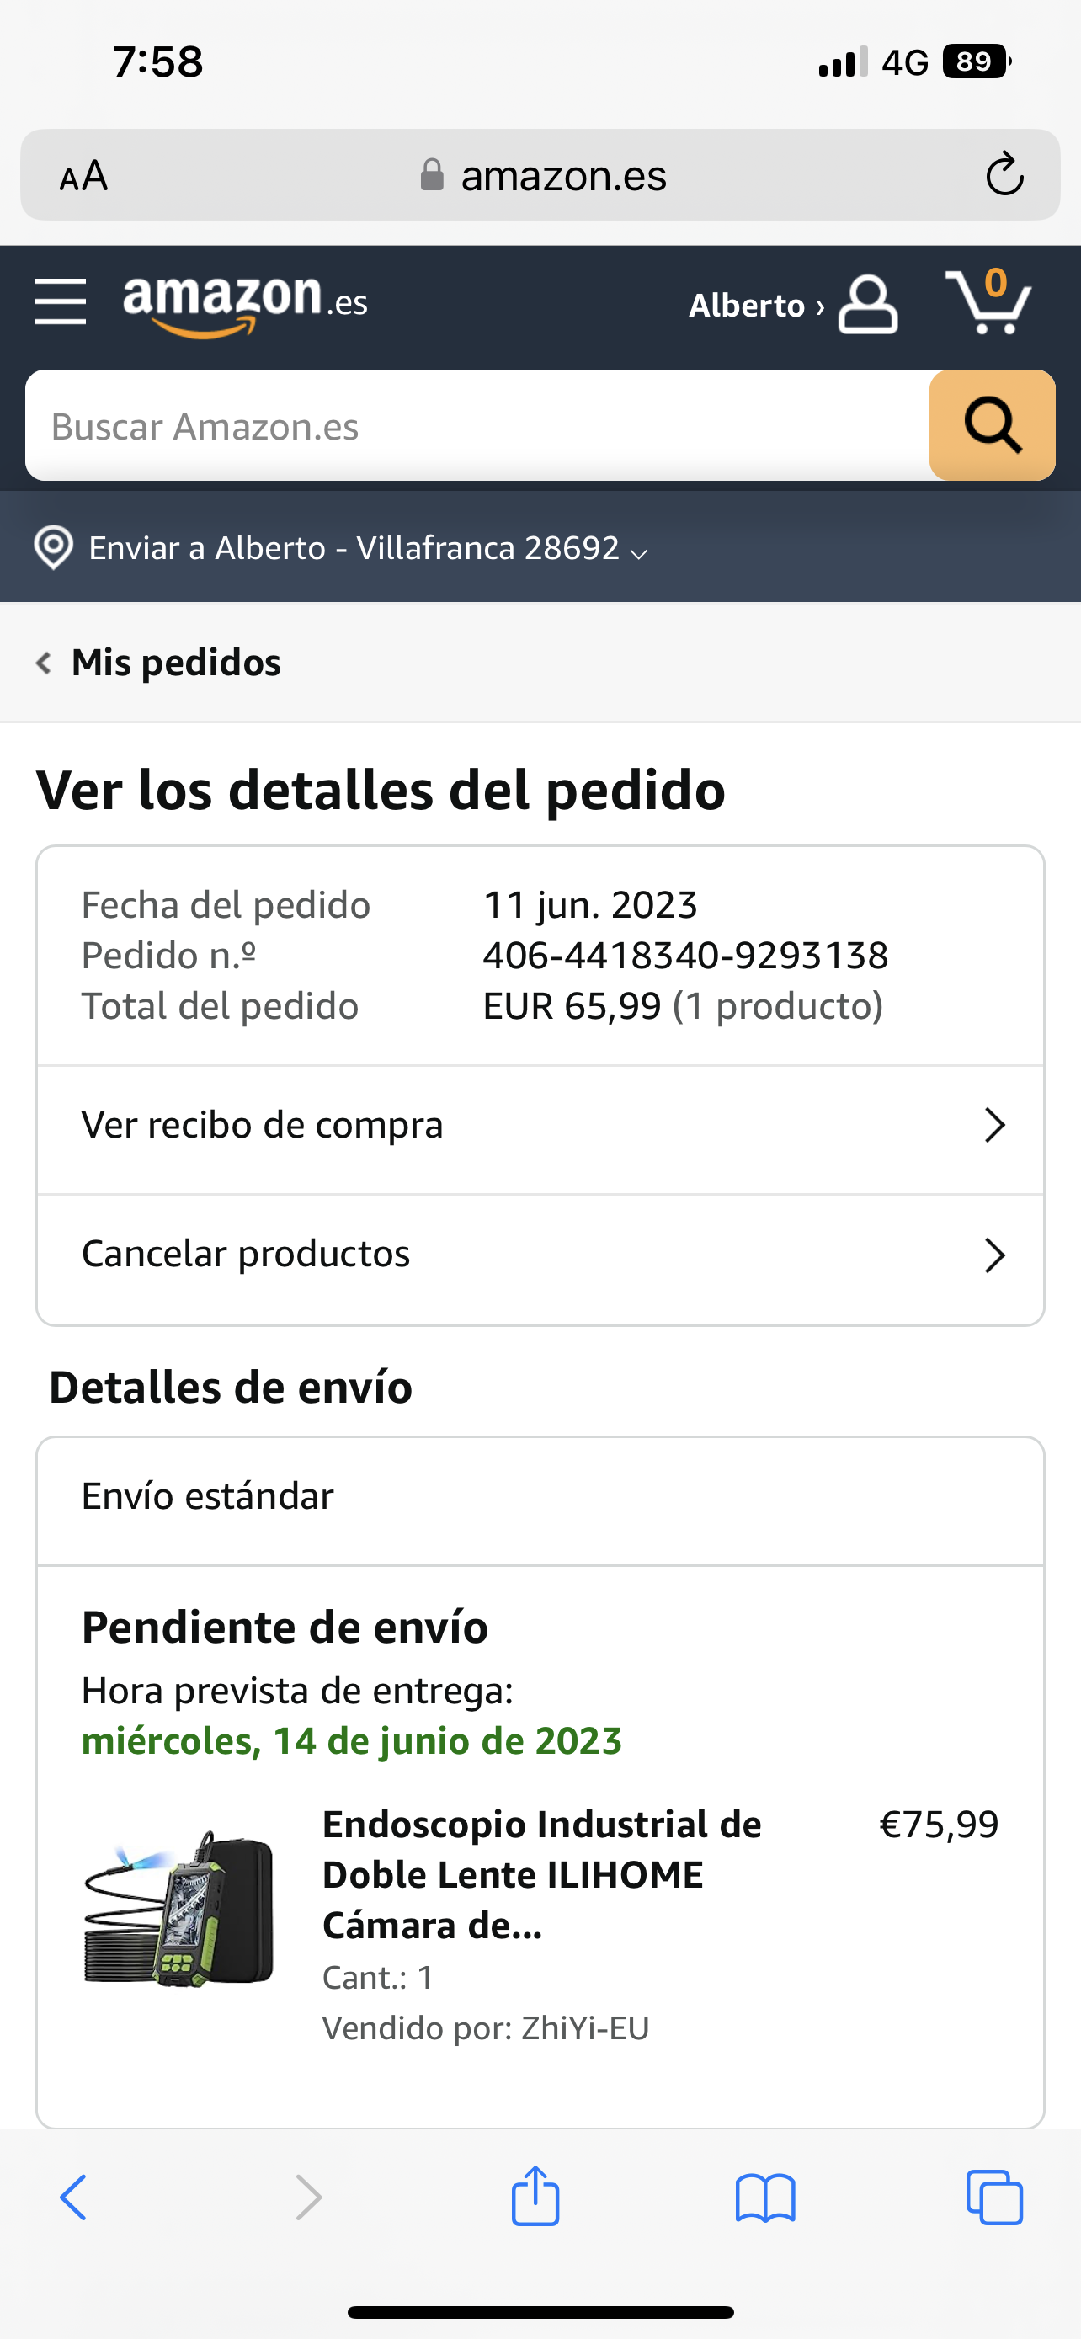Open the shopping cart icon
This screenshot has width=1081, height=2339.
click(x=988, y=301)
